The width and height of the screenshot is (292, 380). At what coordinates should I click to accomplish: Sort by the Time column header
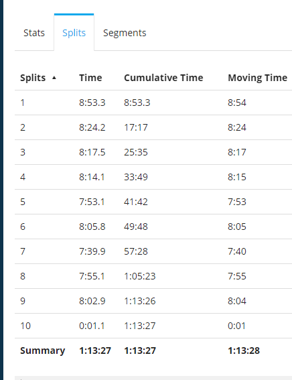tap(90, 78)
